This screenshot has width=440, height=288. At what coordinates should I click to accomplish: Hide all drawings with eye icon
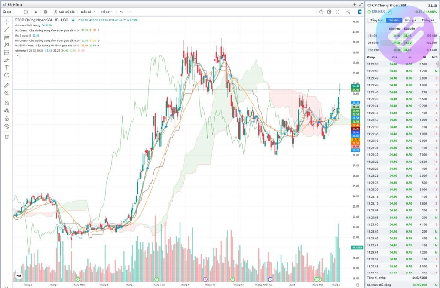6,126
